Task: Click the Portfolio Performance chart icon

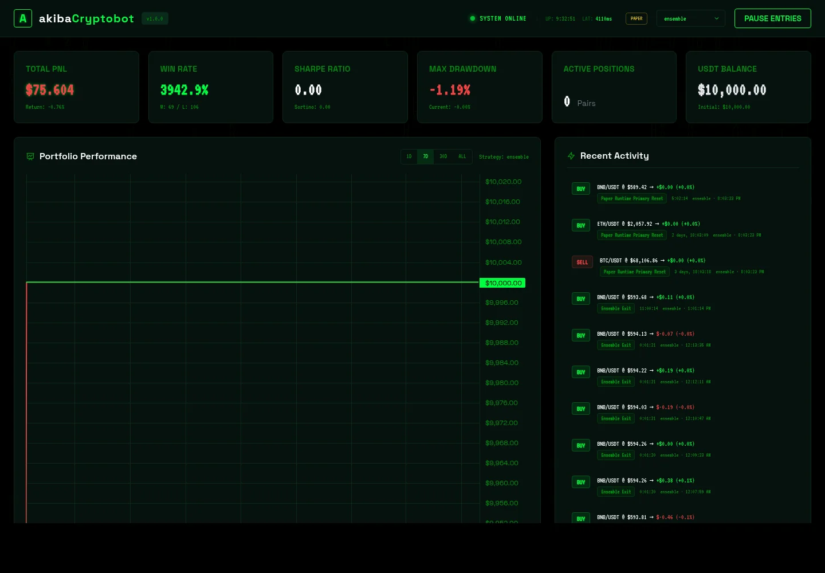Action: pyautogui.click(x=30, y=156)
